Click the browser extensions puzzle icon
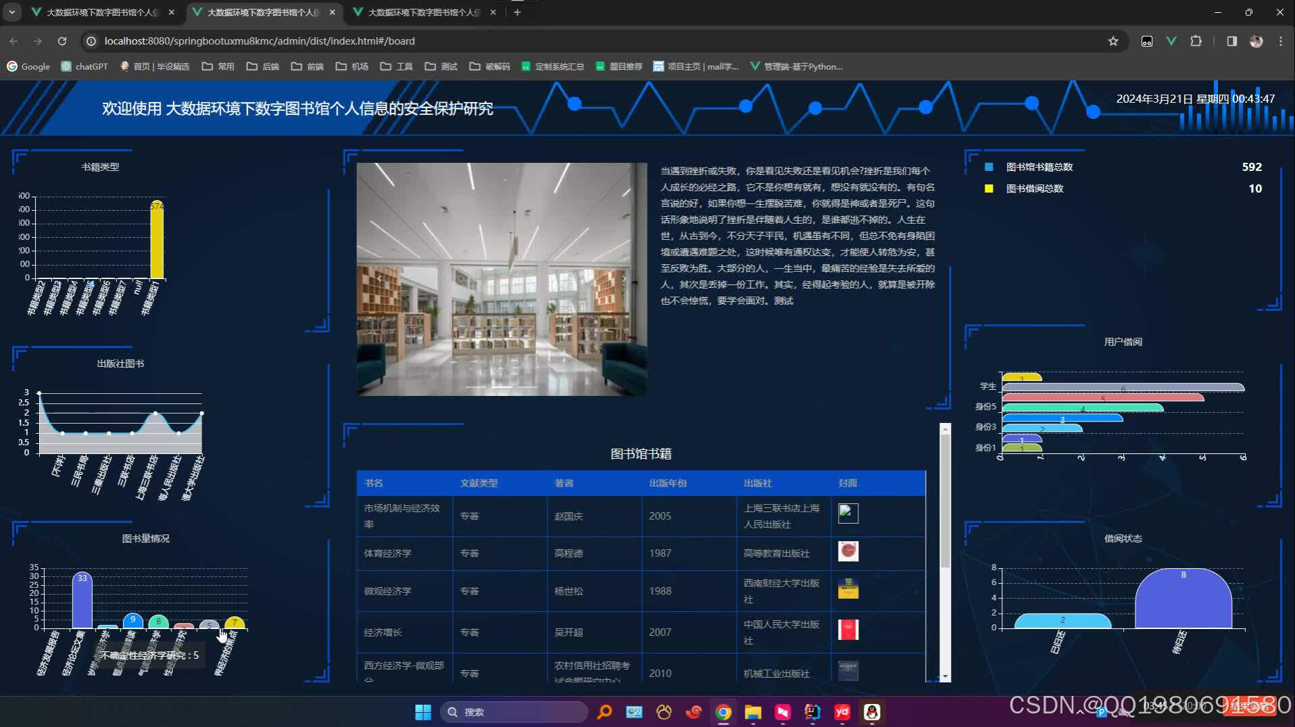Image resolution: width=1295 pixels, height=727 pixels. (x=1196, y=41)
